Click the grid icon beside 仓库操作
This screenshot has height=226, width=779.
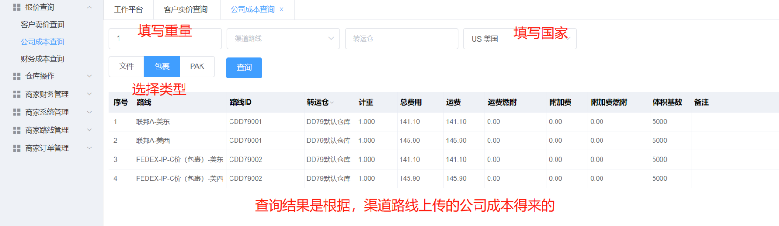pyautogui.click(x=16, y=76)
